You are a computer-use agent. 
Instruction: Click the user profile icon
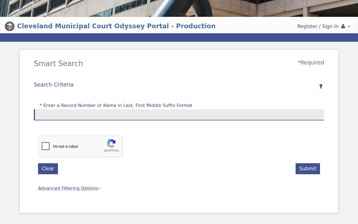pos(343,26)
